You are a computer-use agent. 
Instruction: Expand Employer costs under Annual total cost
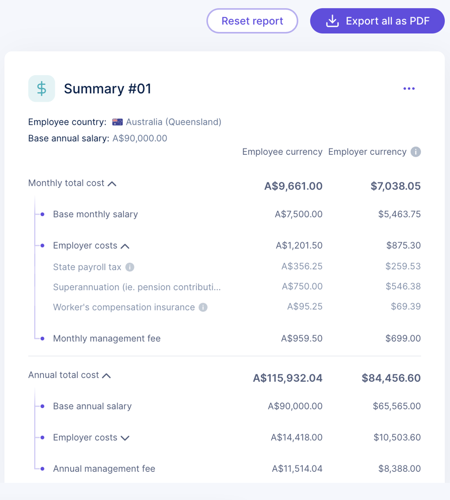pos(125,437)
